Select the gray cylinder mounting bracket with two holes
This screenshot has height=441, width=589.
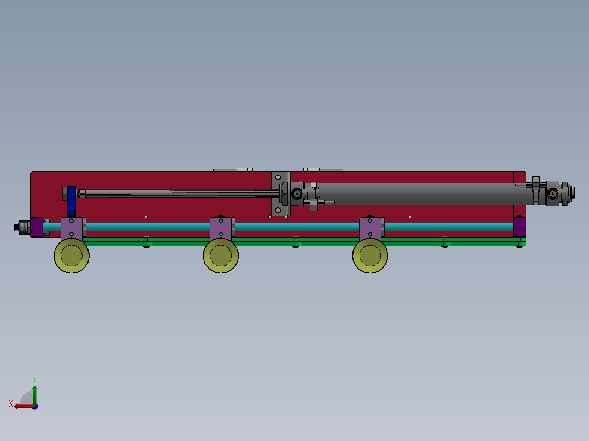click(x=278, y=194)
